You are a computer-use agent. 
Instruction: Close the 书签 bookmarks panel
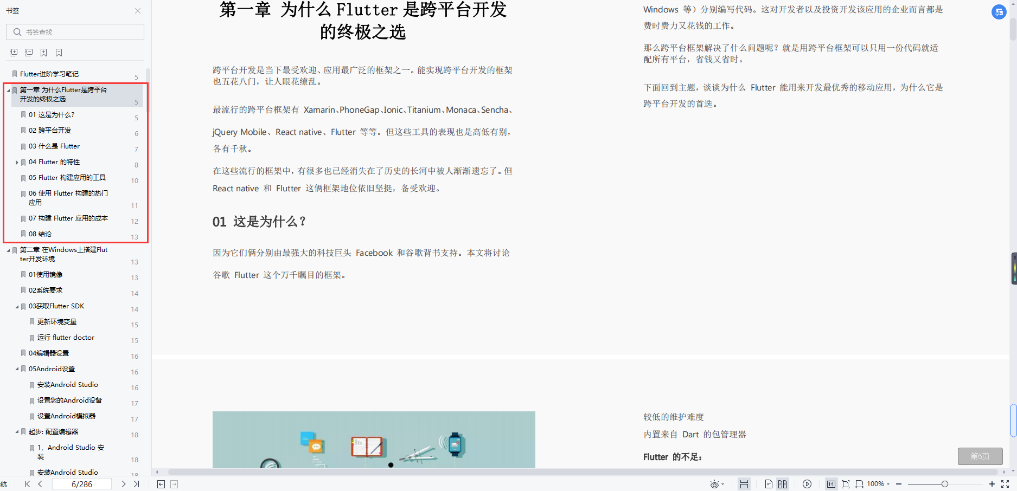[x=138, y=11]
